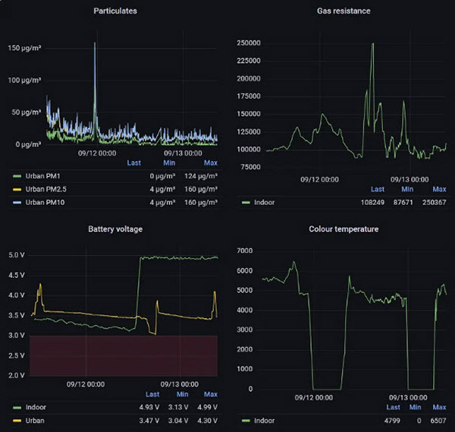The width and height of the screenshot is (455, 432).
Task: Click the blue Urban PM10 color swatch
Action: pos(17,203)
